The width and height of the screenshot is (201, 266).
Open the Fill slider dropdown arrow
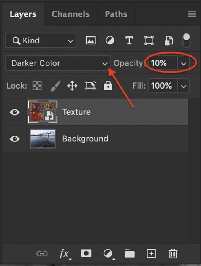pos(184,85)
